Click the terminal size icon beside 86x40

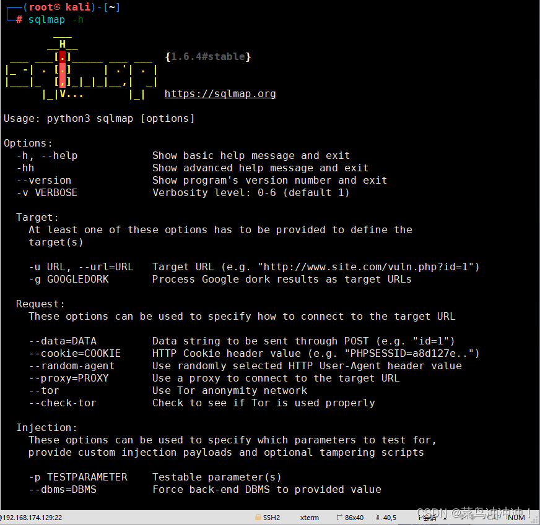click(339, 517)
